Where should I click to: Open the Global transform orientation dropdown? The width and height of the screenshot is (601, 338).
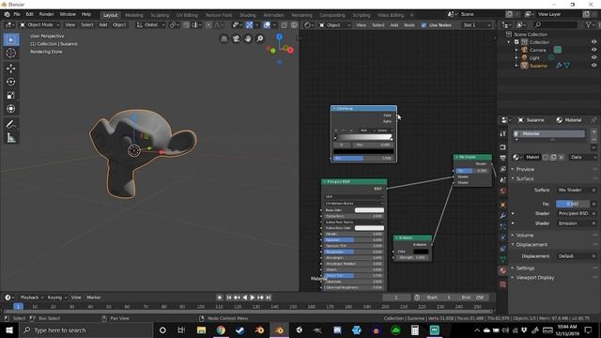pos(150,25)
